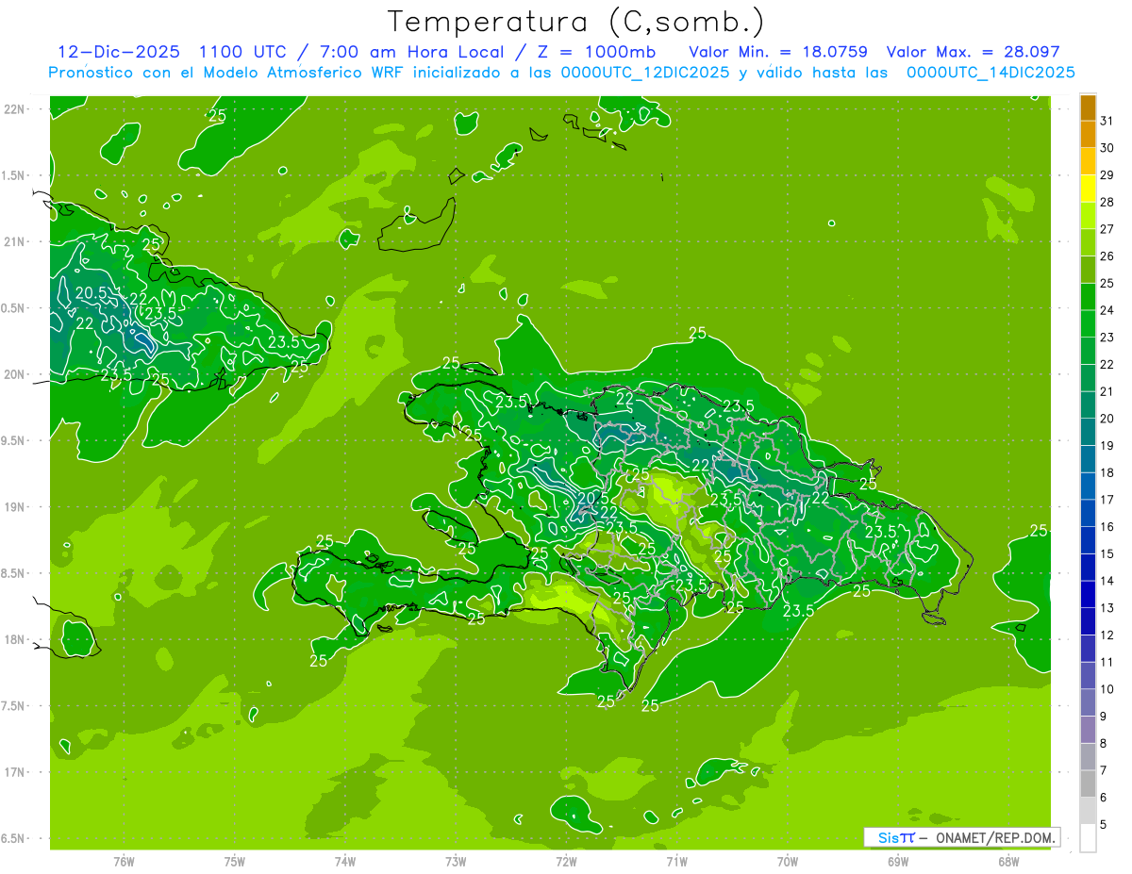Click the dark orange swatch above 31
This screenshot has height=874, width=1132.
coord(1088,107)
